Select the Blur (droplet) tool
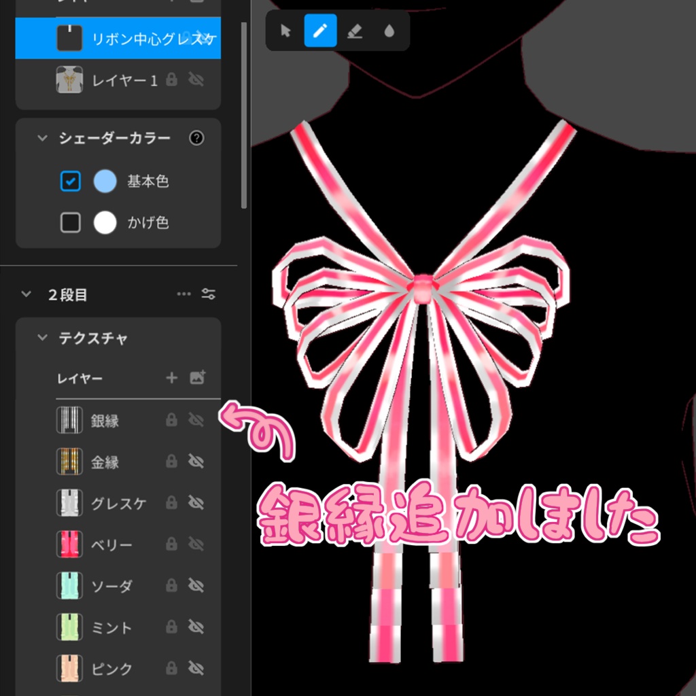This screenshot has height=696, width=696. pyautogui.click(x=390, y=31)
